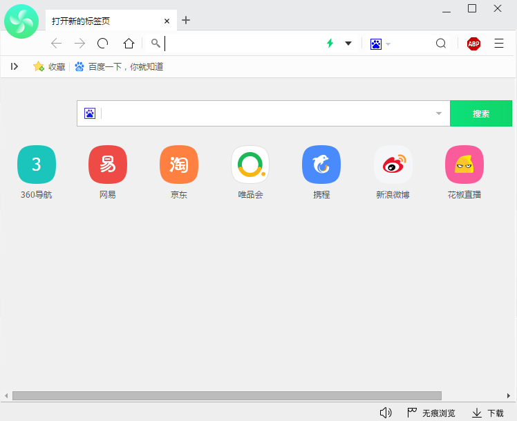Click the horizontal scrollbar thumb
The width and height of the screenshot is (517, 421).
227,395
